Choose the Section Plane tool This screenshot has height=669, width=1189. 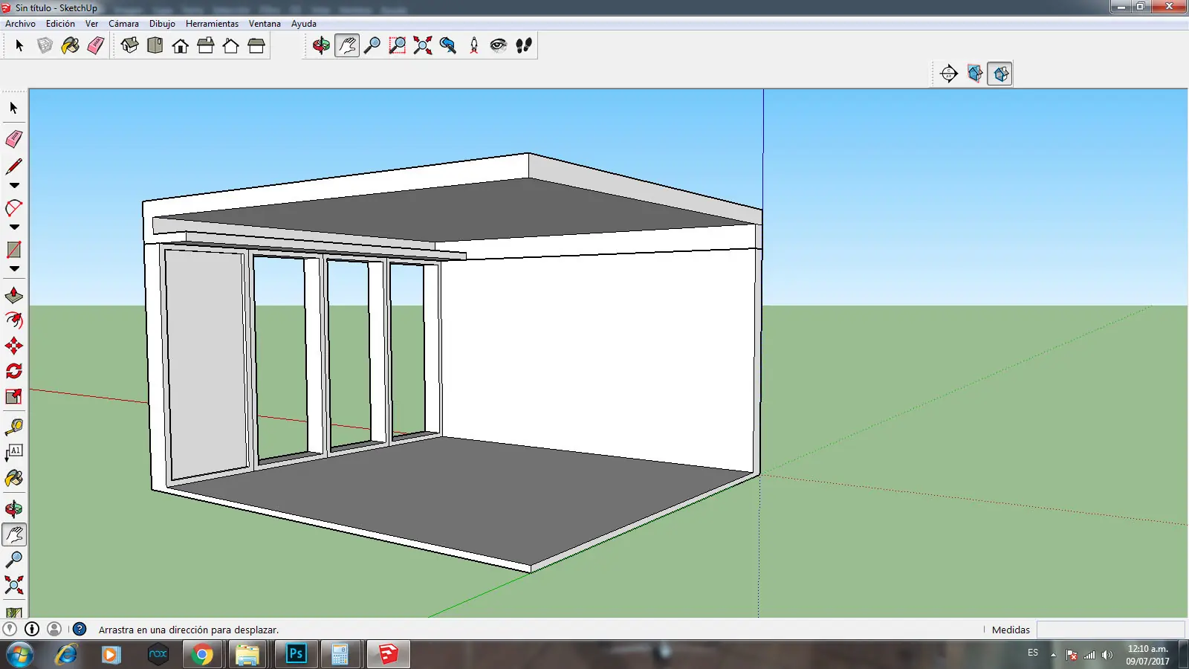pos(949,74)
